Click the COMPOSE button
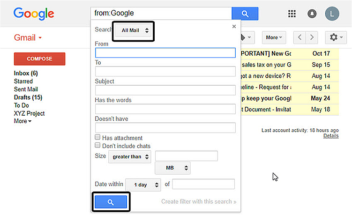Viewport: 352px width, 221px height. [x=39, y=59]
